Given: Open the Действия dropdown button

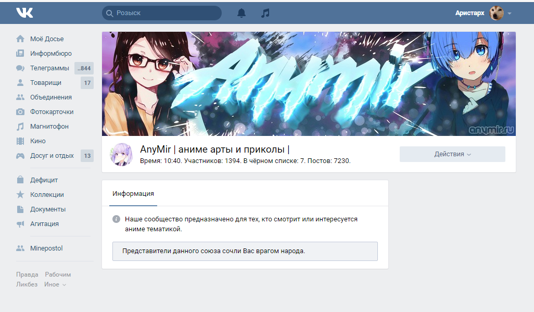Looking at the screenshot, I should click(452, 154).
